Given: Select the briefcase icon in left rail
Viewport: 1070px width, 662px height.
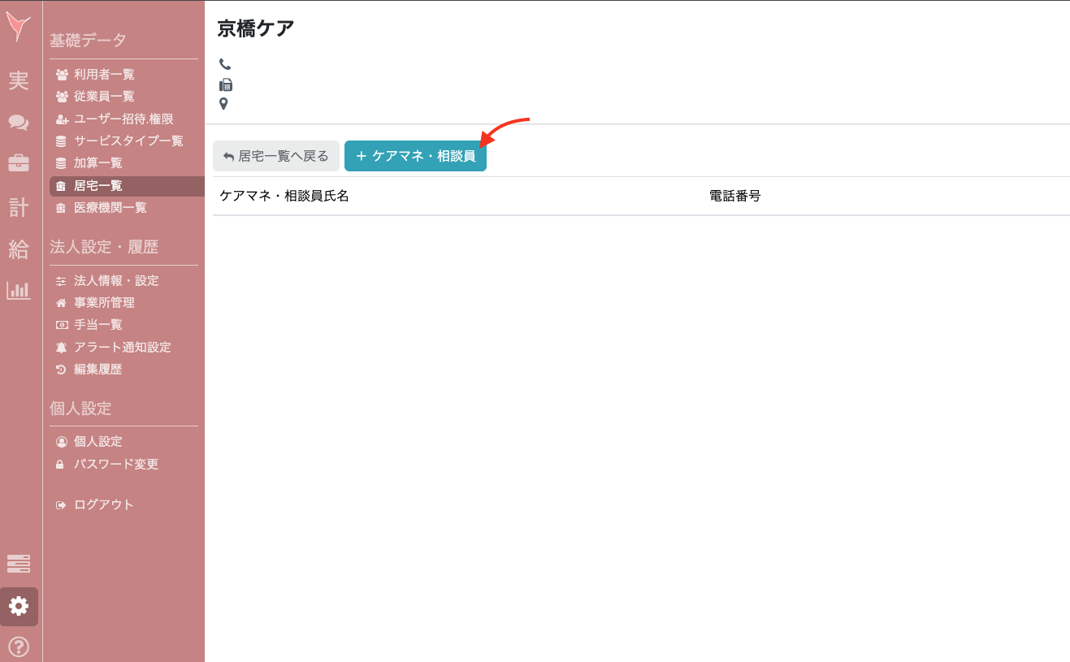Looking at the screenshot, I should (18, 163).
